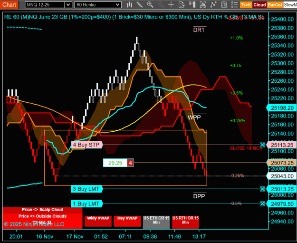Click the DR1 pivot label
The image size is (297, 243).
pos(199,30)
